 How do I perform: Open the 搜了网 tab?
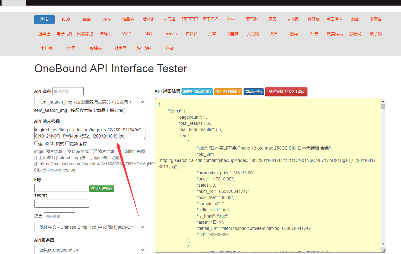click(376, 34)
